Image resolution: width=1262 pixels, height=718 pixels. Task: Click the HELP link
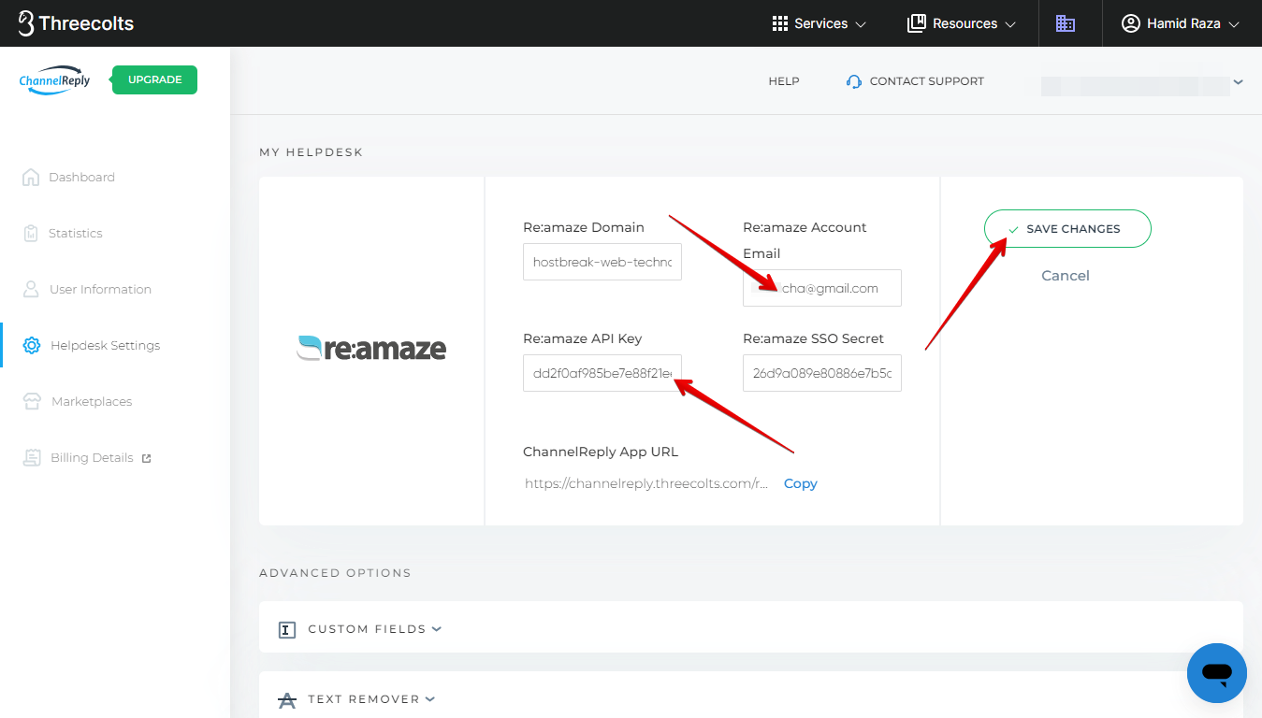[784, 81]
